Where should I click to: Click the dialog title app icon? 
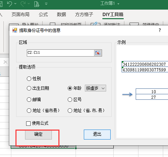click(15, 30)
